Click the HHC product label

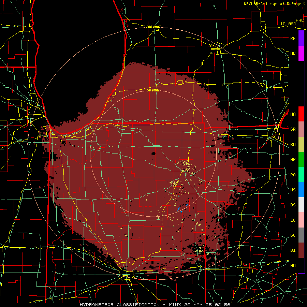pos(299,20)
